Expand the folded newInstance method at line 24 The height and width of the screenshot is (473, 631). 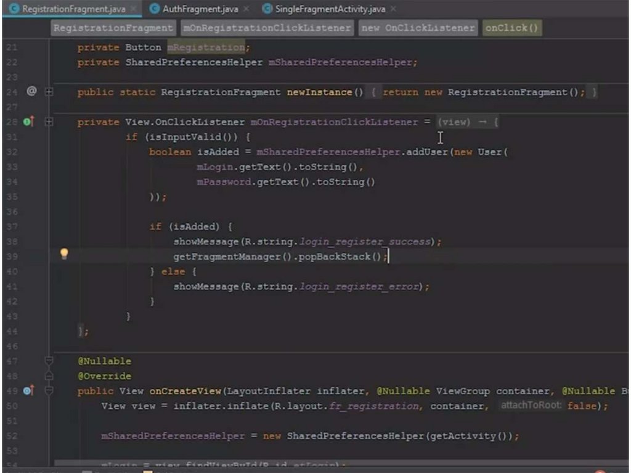coord(49,92)
